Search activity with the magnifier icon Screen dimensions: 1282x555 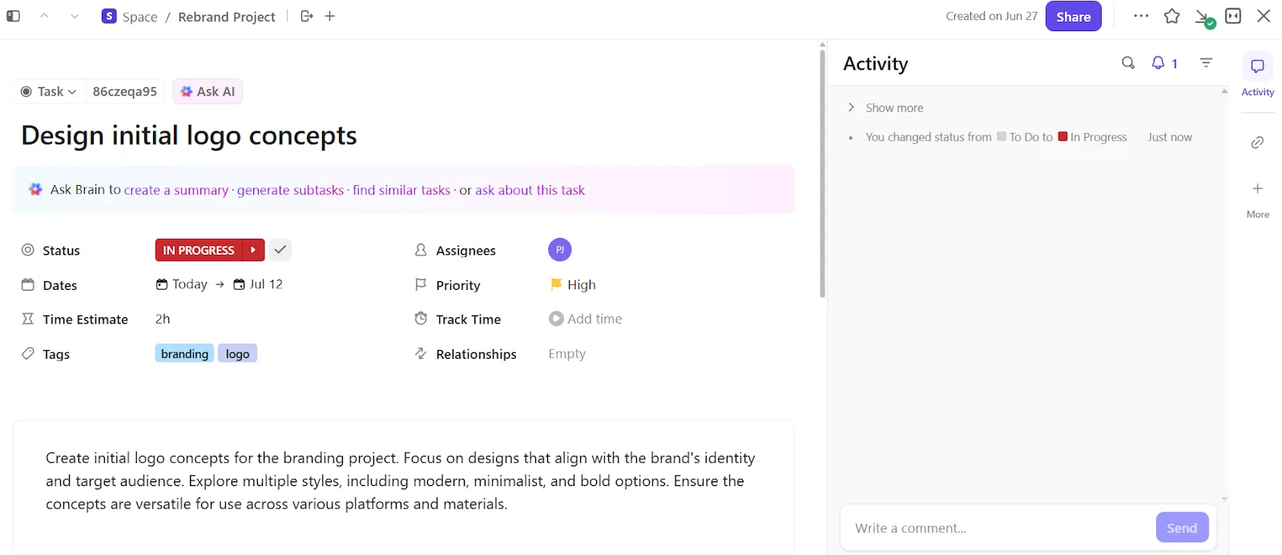tap(1128, 62)
